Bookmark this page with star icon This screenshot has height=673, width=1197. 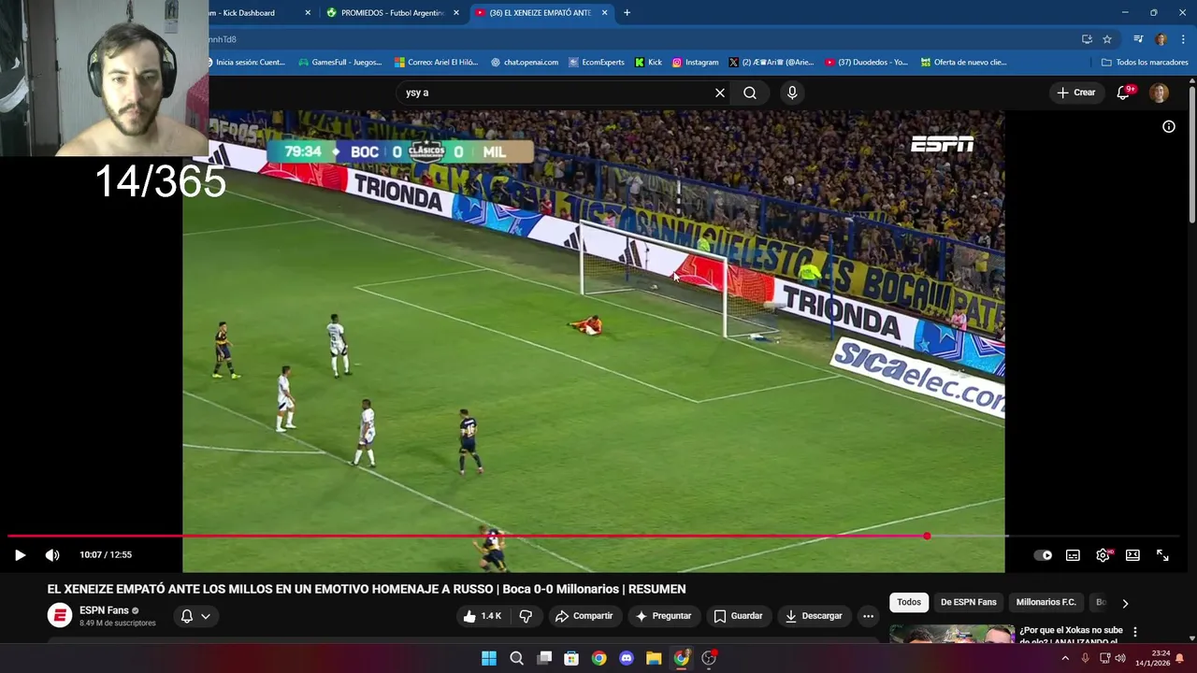[x=1107, y=39]
